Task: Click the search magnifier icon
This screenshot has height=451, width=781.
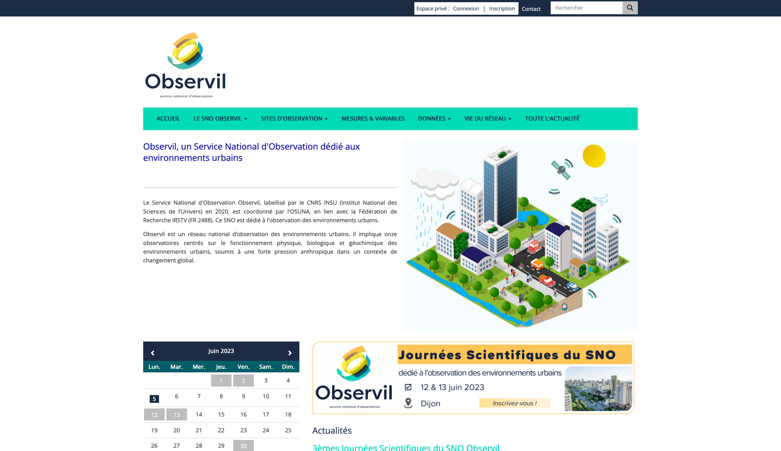Action: (630, 8)
